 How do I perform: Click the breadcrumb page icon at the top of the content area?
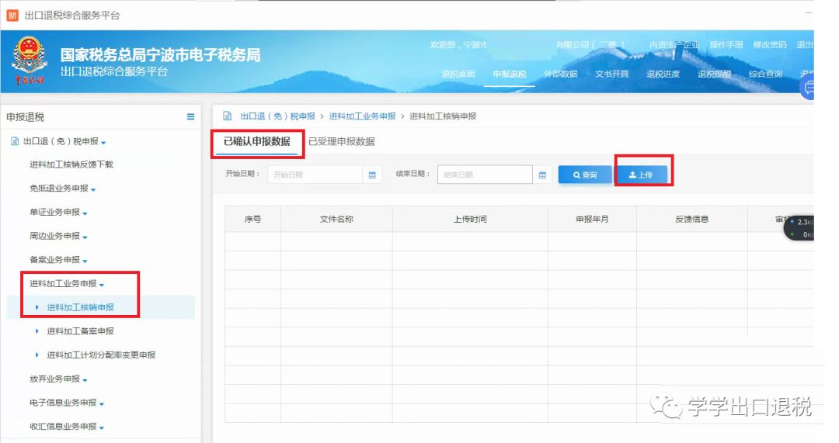[x=228, y=116]
